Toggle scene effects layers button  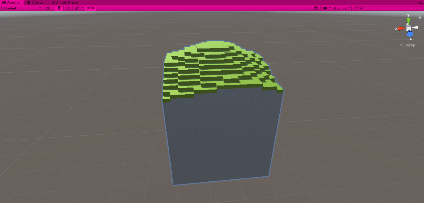(x=77, y=8)
